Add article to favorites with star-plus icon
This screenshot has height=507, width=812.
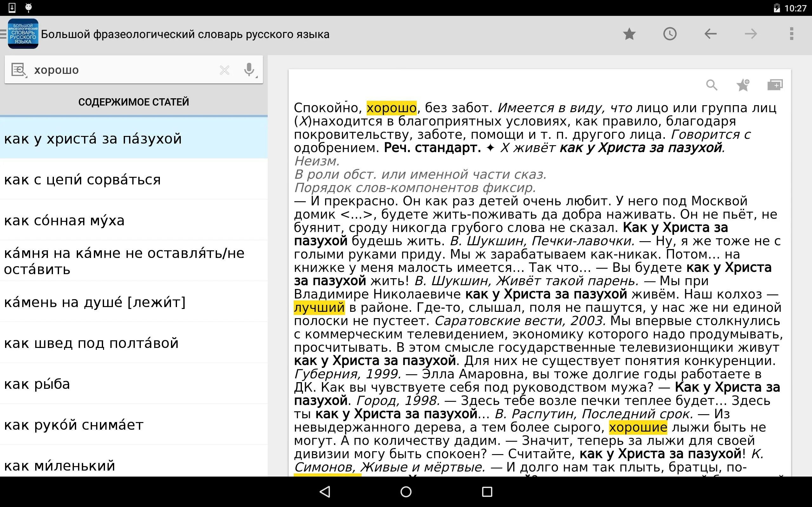pyautogui.click(x=743, y=85)
